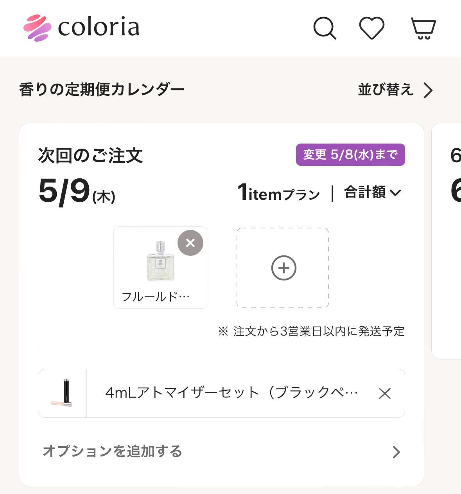461x494 pixels.
Task: Select the 1itemプラン label
Action: 279,193
